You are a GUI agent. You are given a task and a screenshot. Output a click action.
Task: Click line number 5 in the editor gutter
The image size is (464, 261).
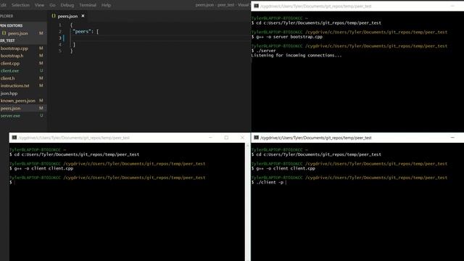(x=60, y=51)
